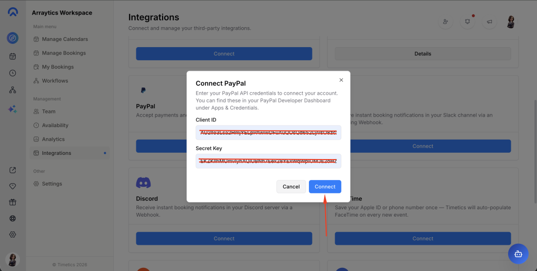Open the profile avatar in header
The image size is (537, 271).
pyautogui.click(x=511, y=22)
